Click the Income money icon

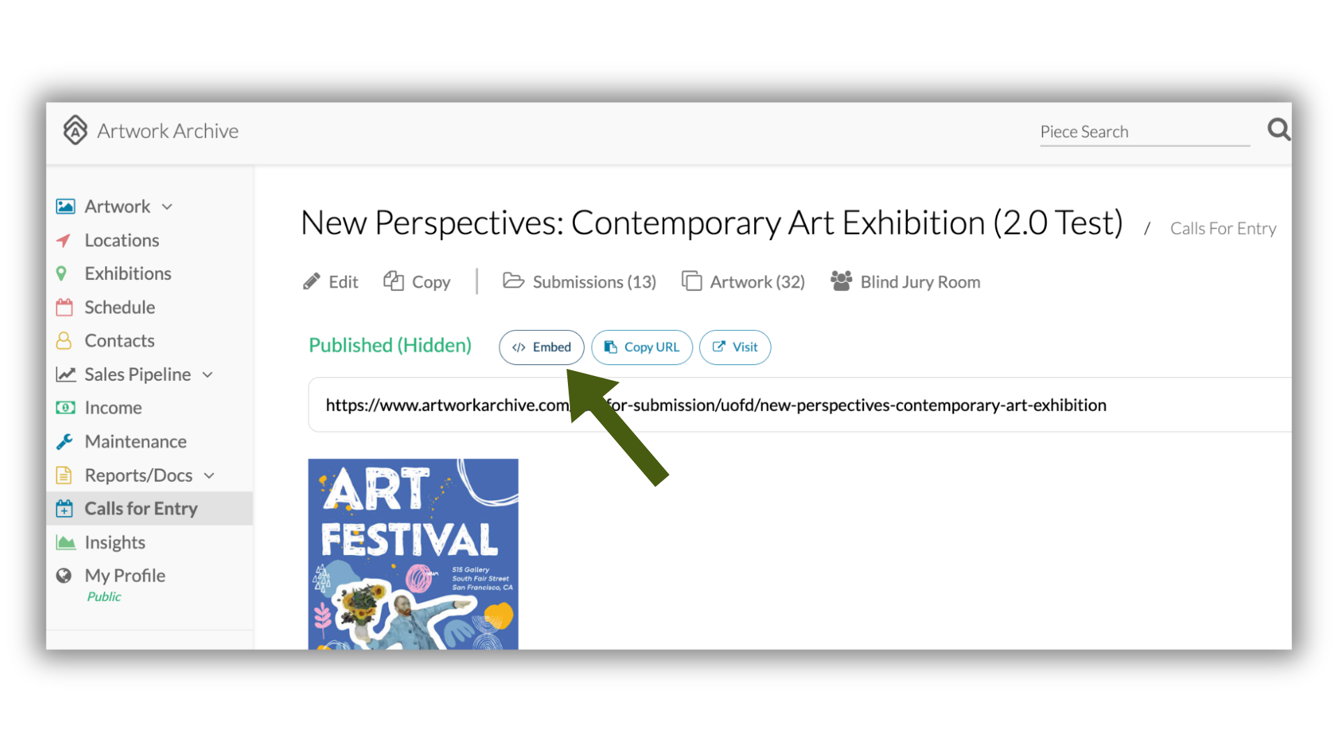66,407
